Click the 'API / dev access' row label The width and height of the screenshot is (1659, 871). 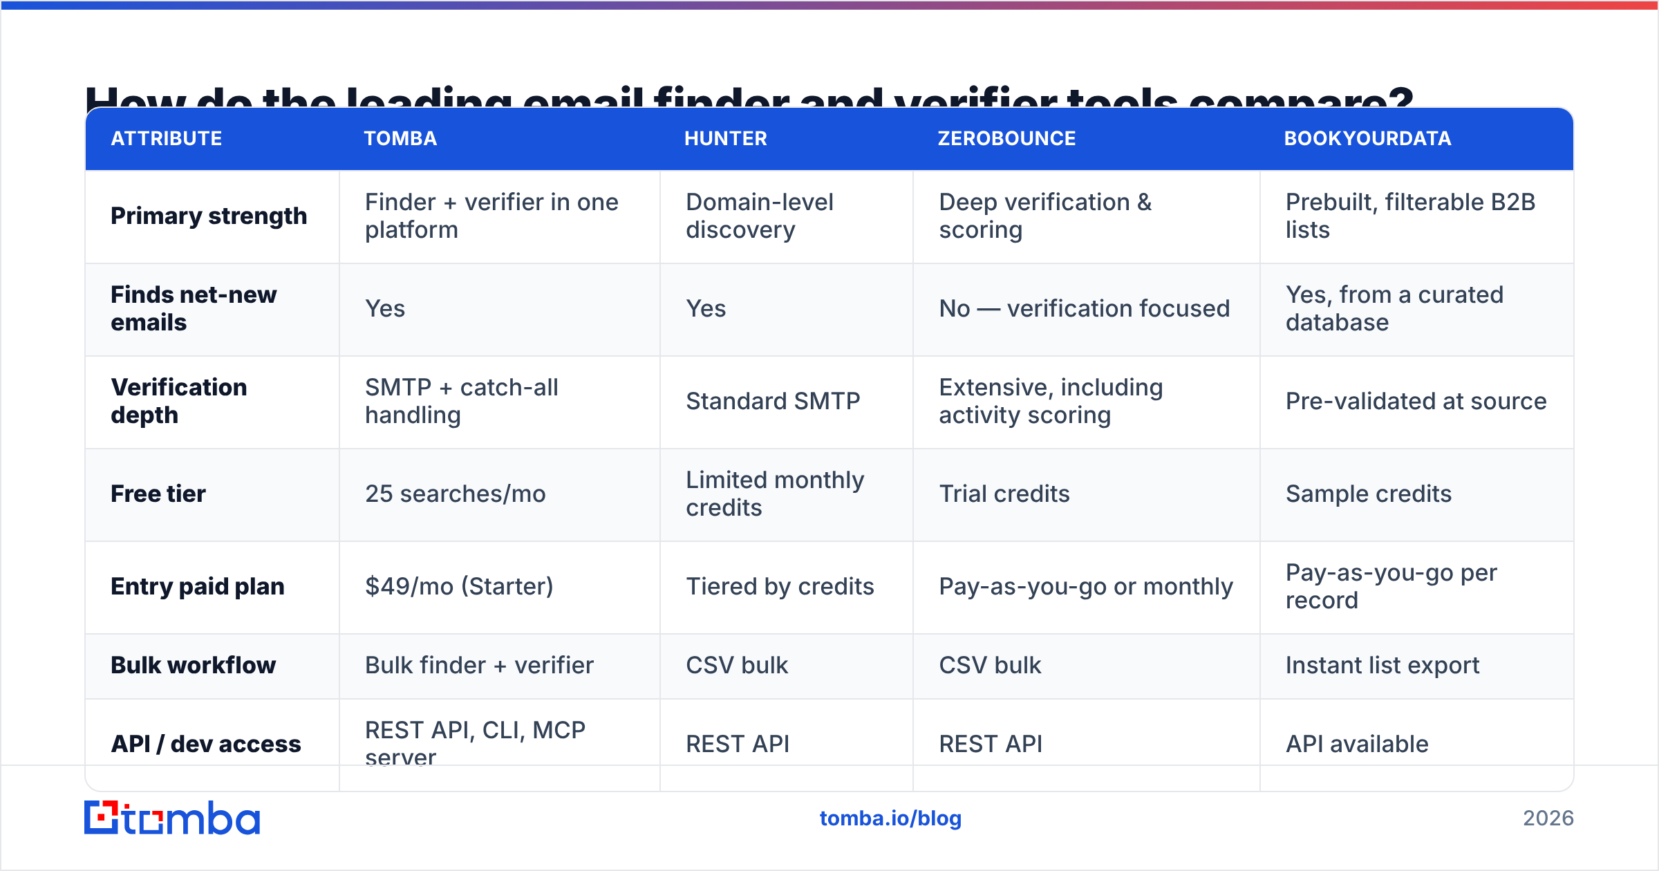(206, 744)
